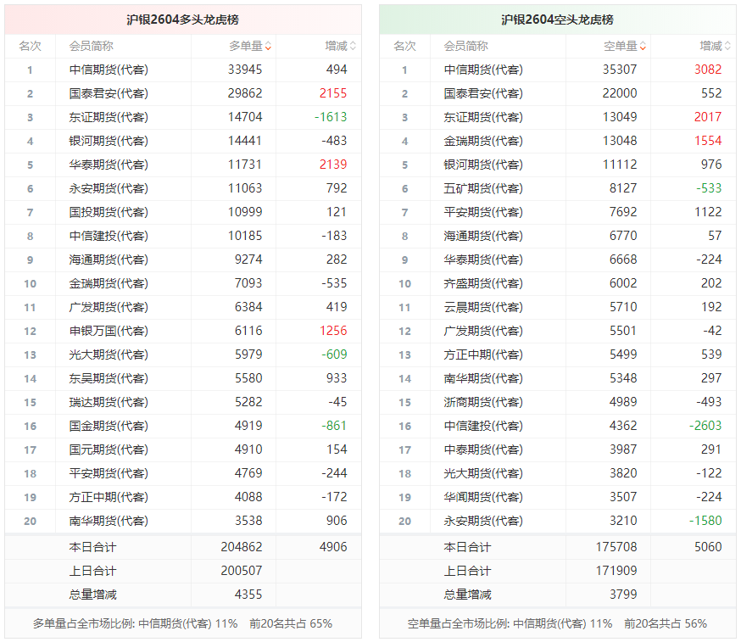Sort long table by 多单量 sort arrows

tap(268, 47)
